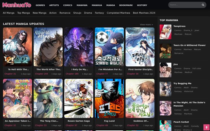Image resolution: width=210 pixels, height=131 pixels.
Task: Open the ARTISTS menu item
Action: pyautogui.click(x=54, y=5)
